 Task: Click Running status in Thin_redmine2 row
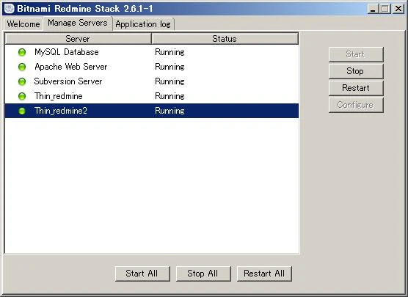tap(170, 111)
